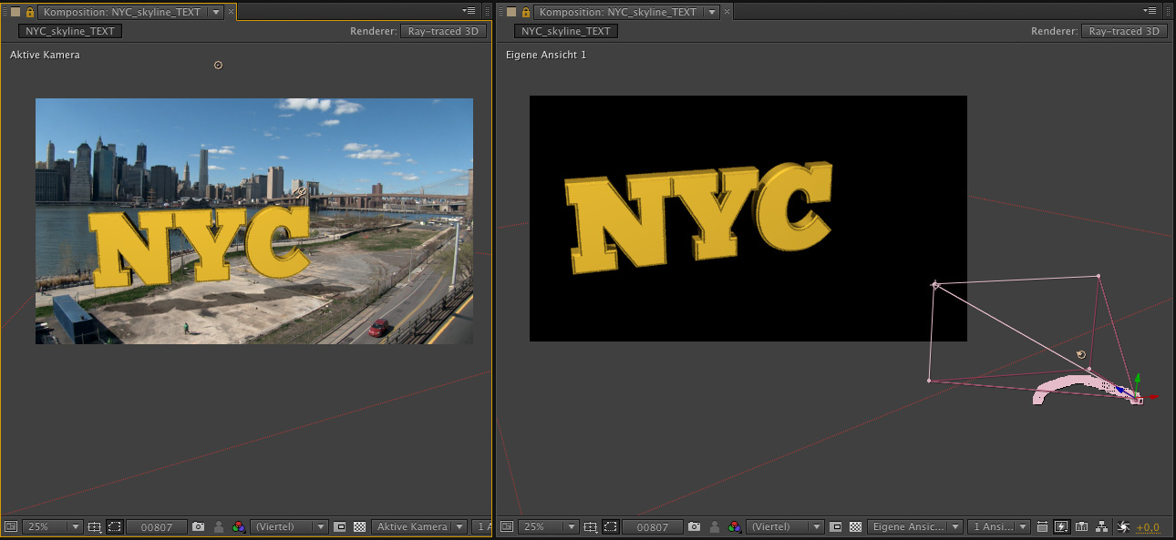Viewport: 1176px width, 540px height.
Task: Toggle fast previews in right viewer
Action: point(1061,526)
